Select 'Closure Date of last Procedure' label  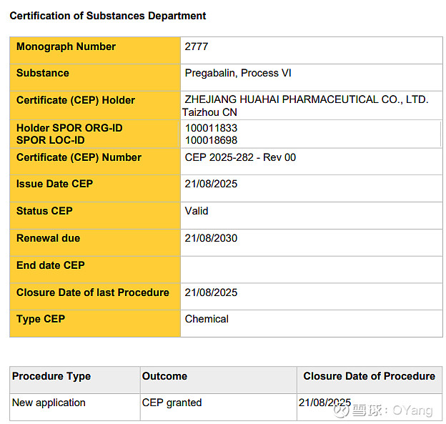pos(93,292)
